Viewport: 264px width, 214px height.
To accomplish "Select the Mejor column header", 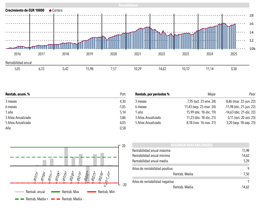I will coord(212,94).
